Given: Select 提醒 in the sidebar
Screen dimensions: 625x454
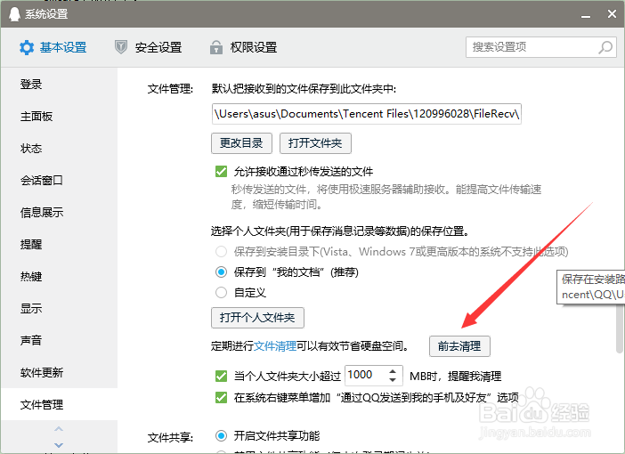Looking at the screenshot, I should (x=59, y=244).
